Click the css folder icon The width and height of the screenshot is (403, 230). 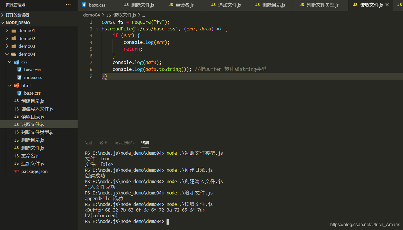(16, 62)
